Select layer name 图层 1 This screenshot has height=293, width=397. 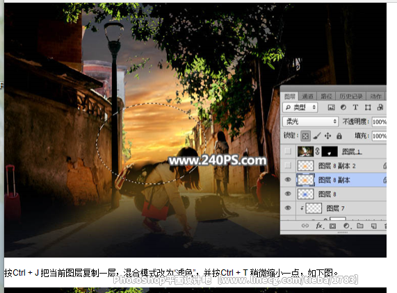352,151
